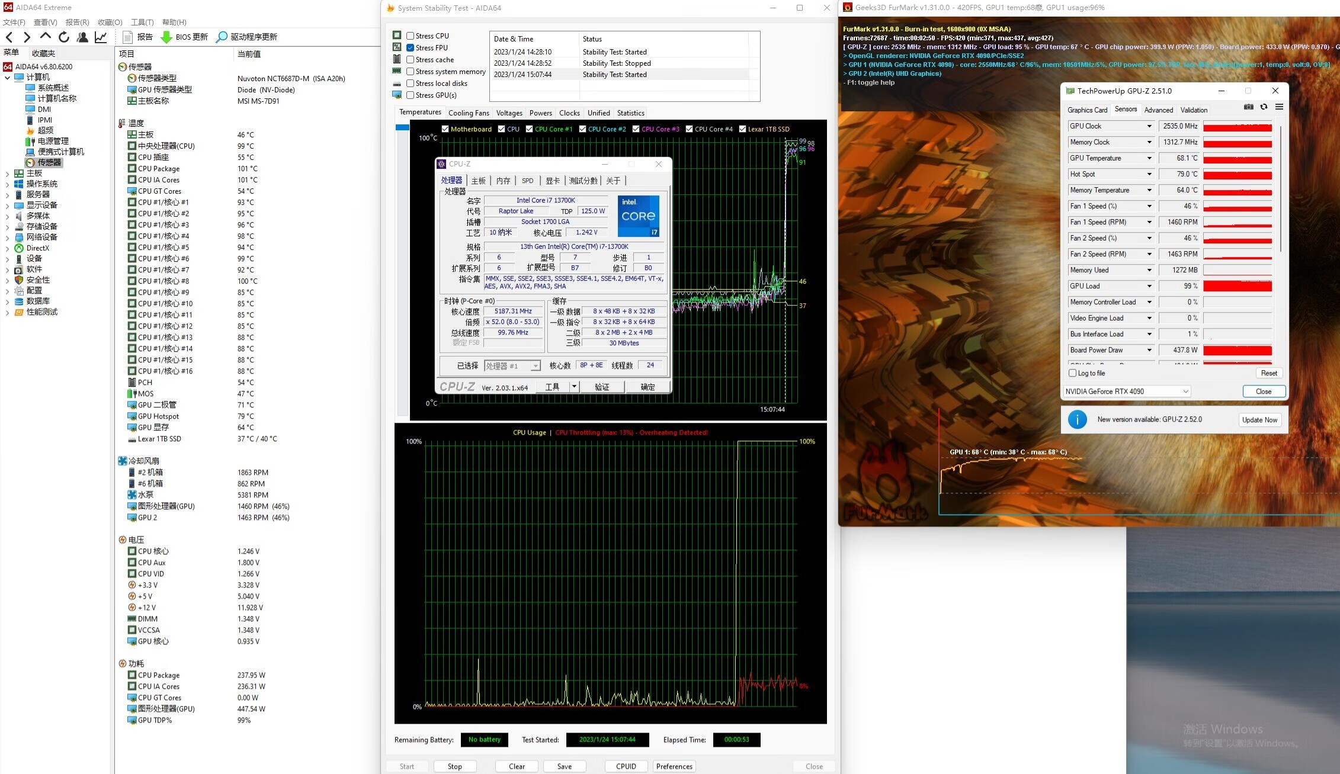Click the Intel Core i7 logo in CPU-Z
The image size is (1340, 774).
click(x=638, y=216)
